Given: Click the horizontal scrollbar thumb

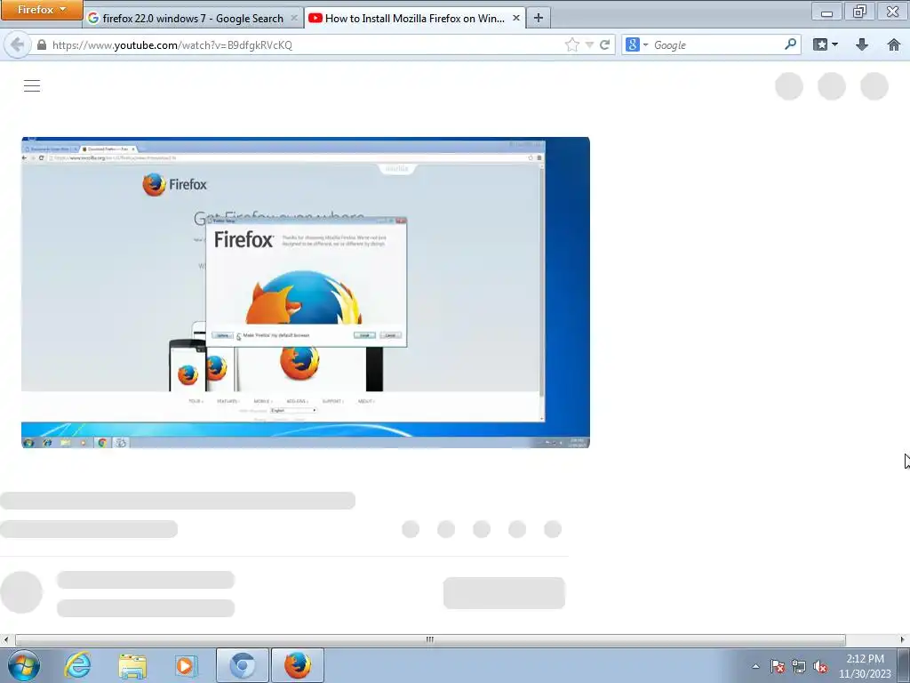Looking at the screenshot, I should point(430,639).
